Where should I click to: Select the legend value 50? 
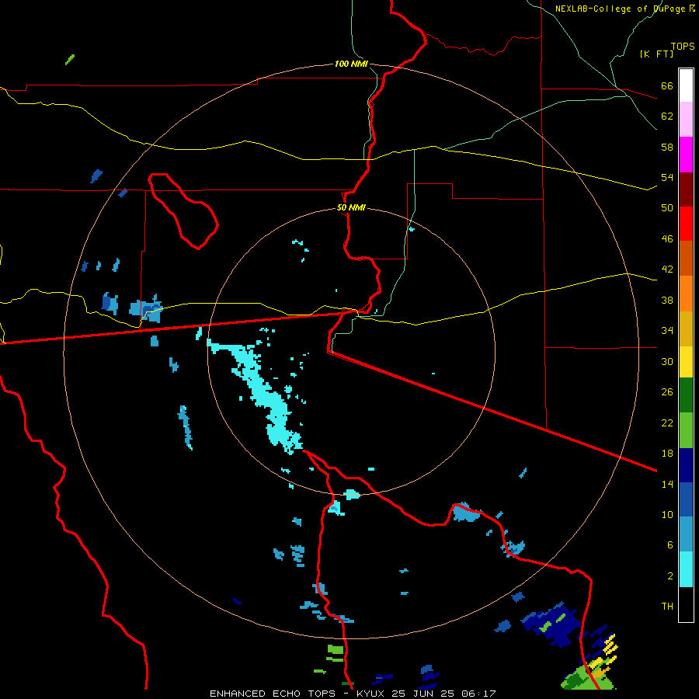pos(667,207)
